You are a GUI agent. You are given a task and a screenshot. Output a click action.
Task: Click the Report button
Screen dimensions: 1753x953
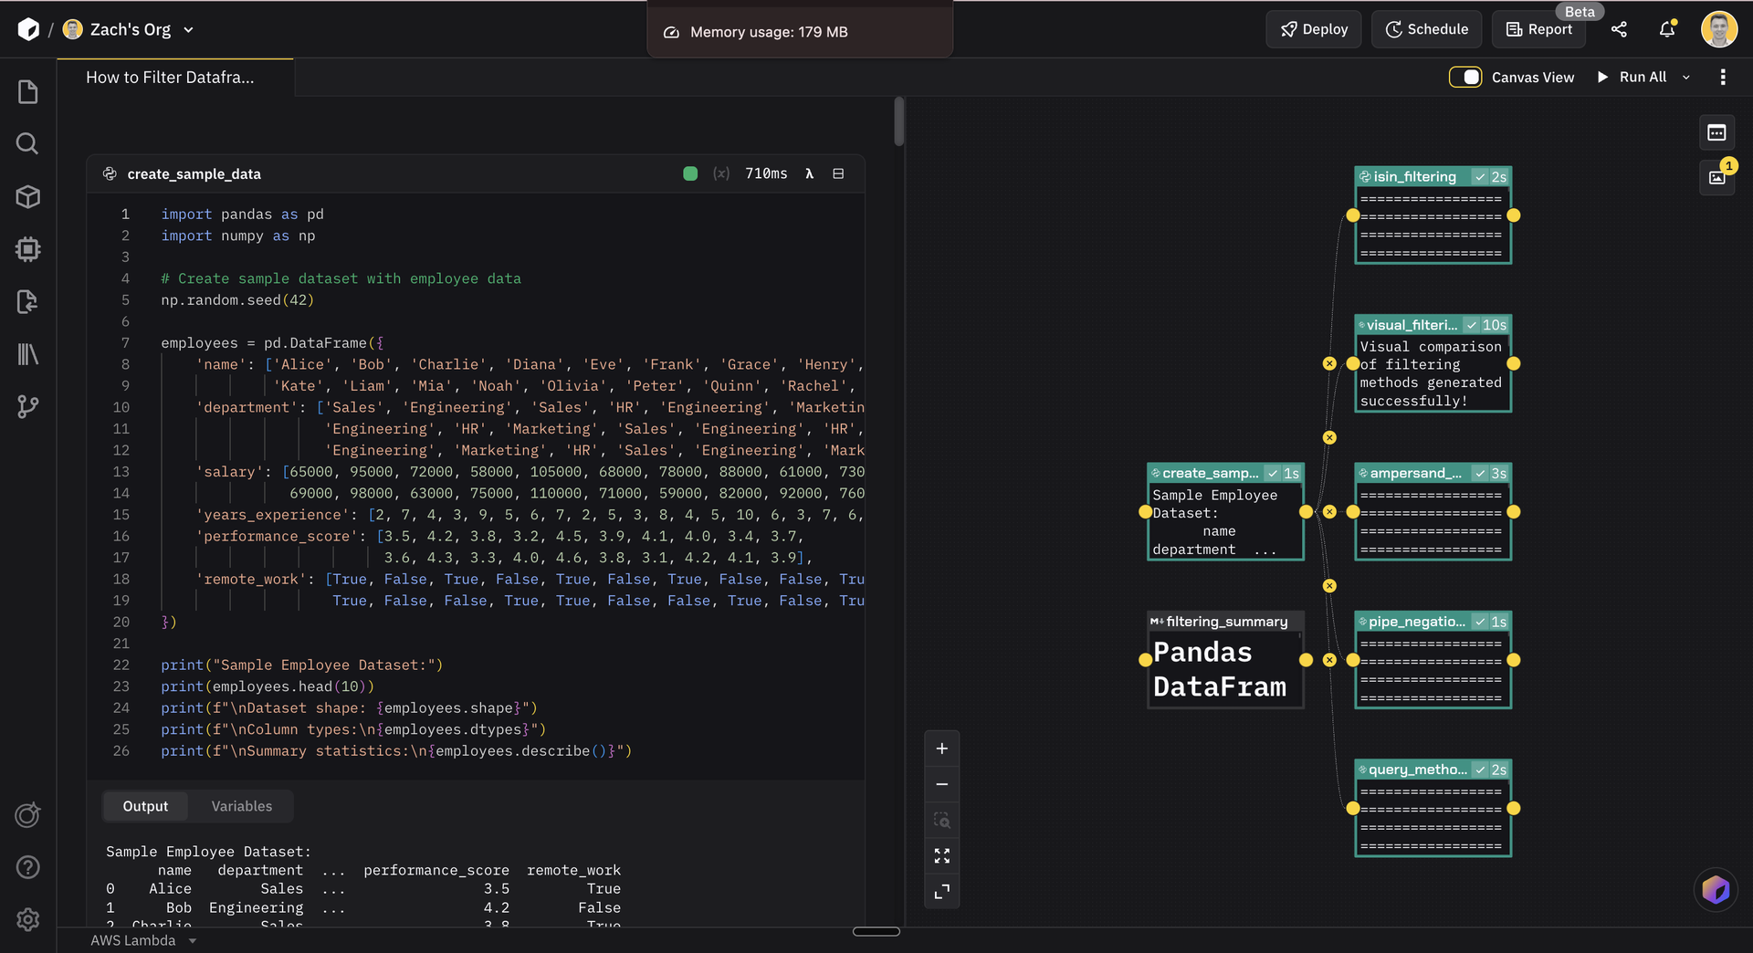[1539, 29]
